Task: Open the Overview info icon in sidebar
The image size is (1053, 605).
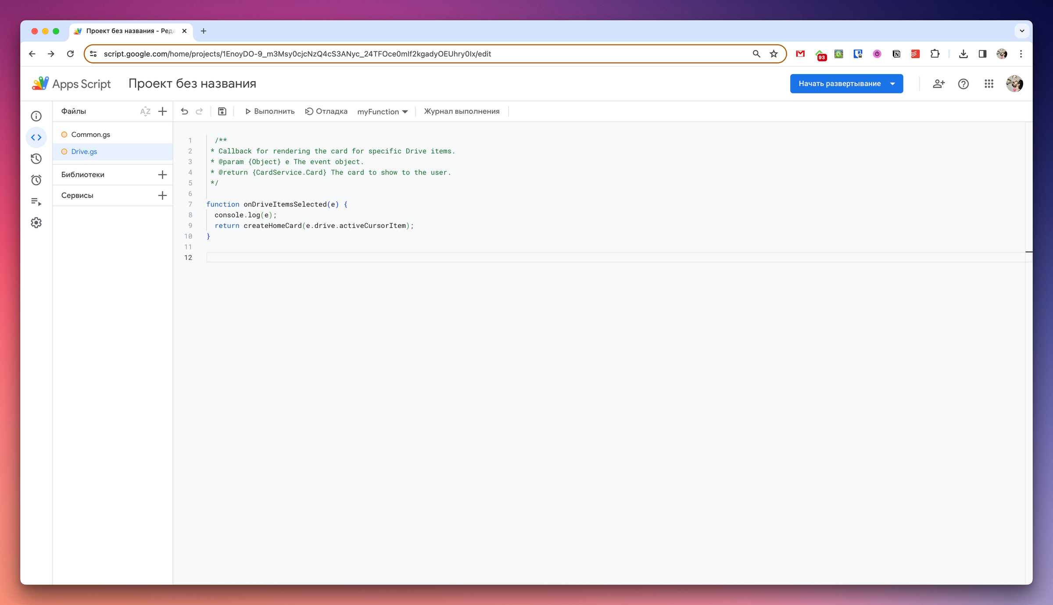Action: (x=36, y=116)
